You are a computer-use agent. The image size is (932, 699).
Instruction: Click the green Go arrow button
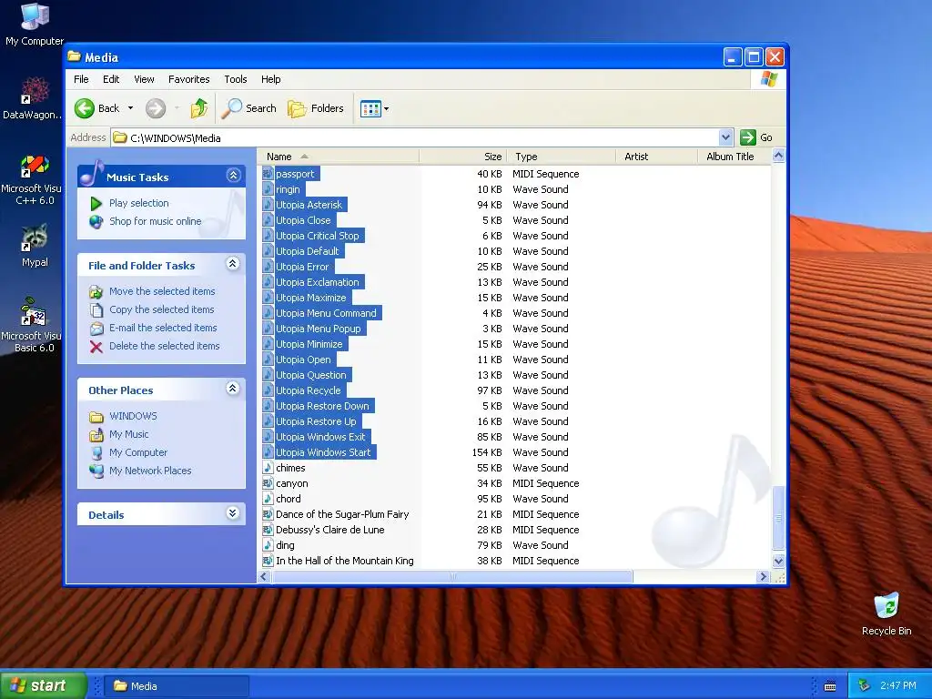point(748,138)
